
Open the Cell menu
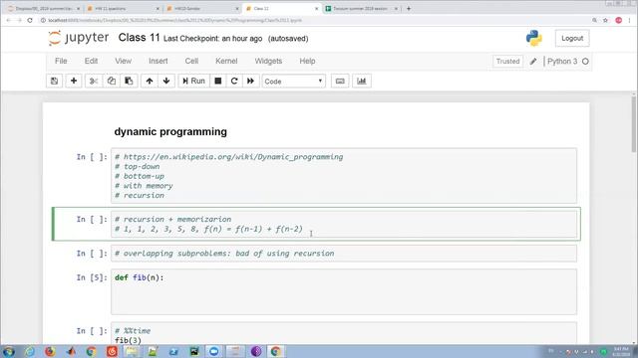point(191,61)
